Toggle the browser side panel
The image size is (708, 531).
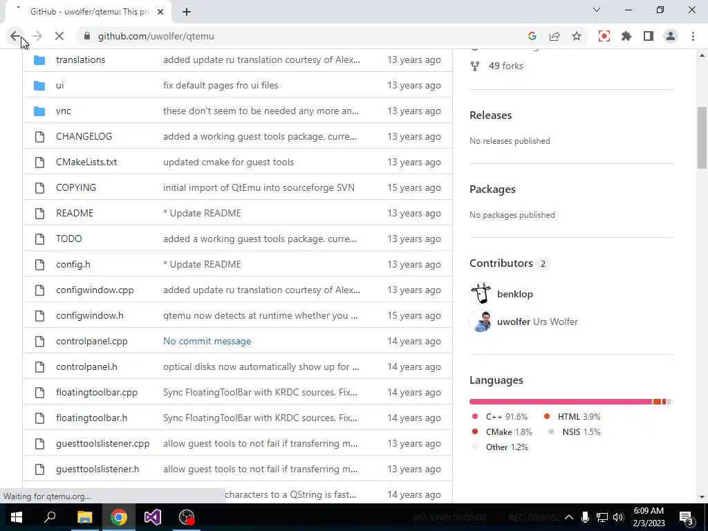649,36
